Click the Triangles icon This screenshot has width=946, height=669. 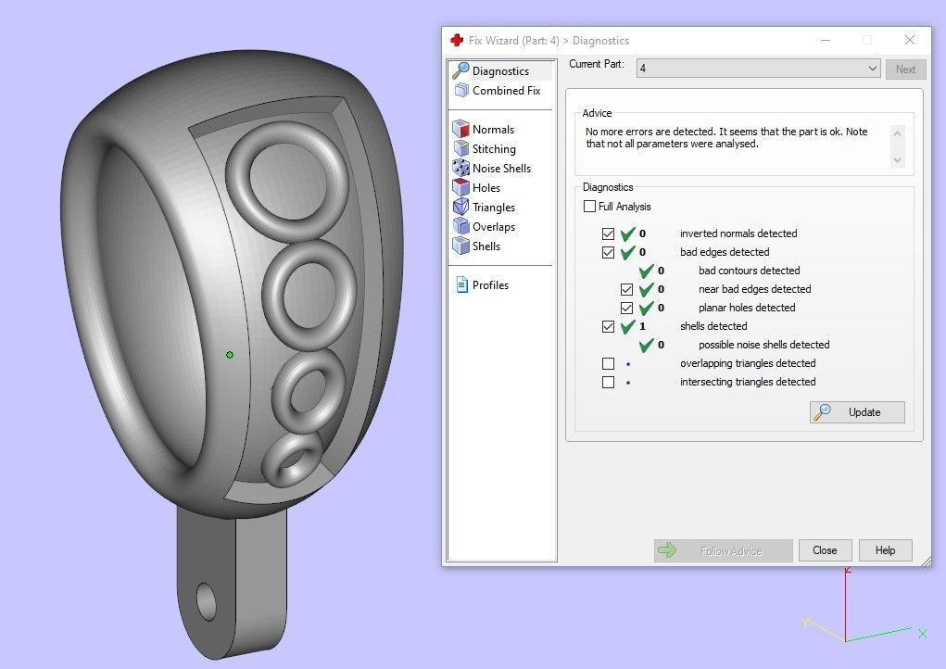click(x=460, y=207)
